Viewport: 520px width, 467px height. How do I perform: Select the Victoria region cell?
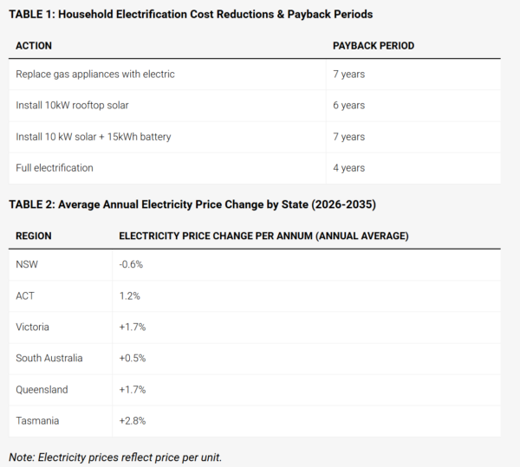pyautogui.click(x=33, y=327)
